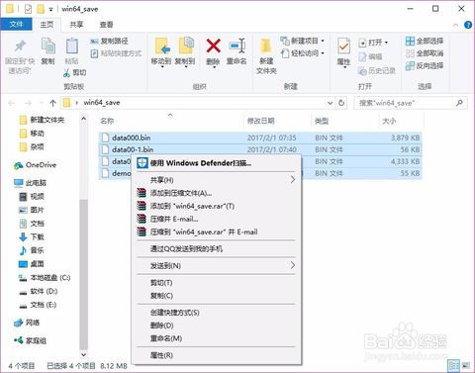Switch to the View (查看) ribbon tab
This screenshot has width=475, height=373.
107,25
